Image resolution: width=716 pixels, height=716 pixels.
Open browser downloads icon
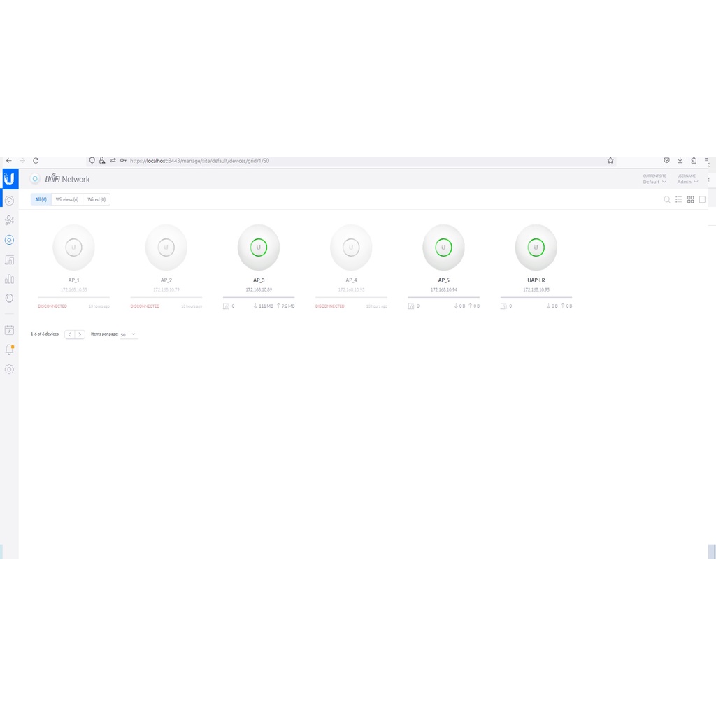[x=680, y=160]
